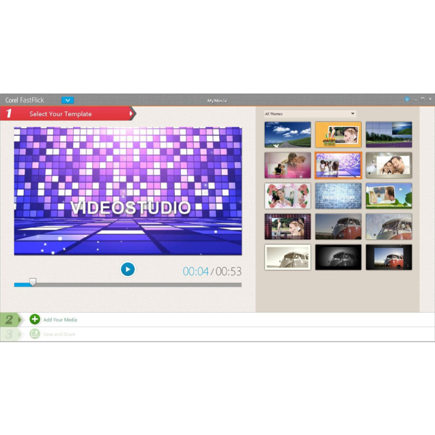Choose the blue sky road template thumbnail
This screenshot has width=435, height=435.
[x=287, y=135]
